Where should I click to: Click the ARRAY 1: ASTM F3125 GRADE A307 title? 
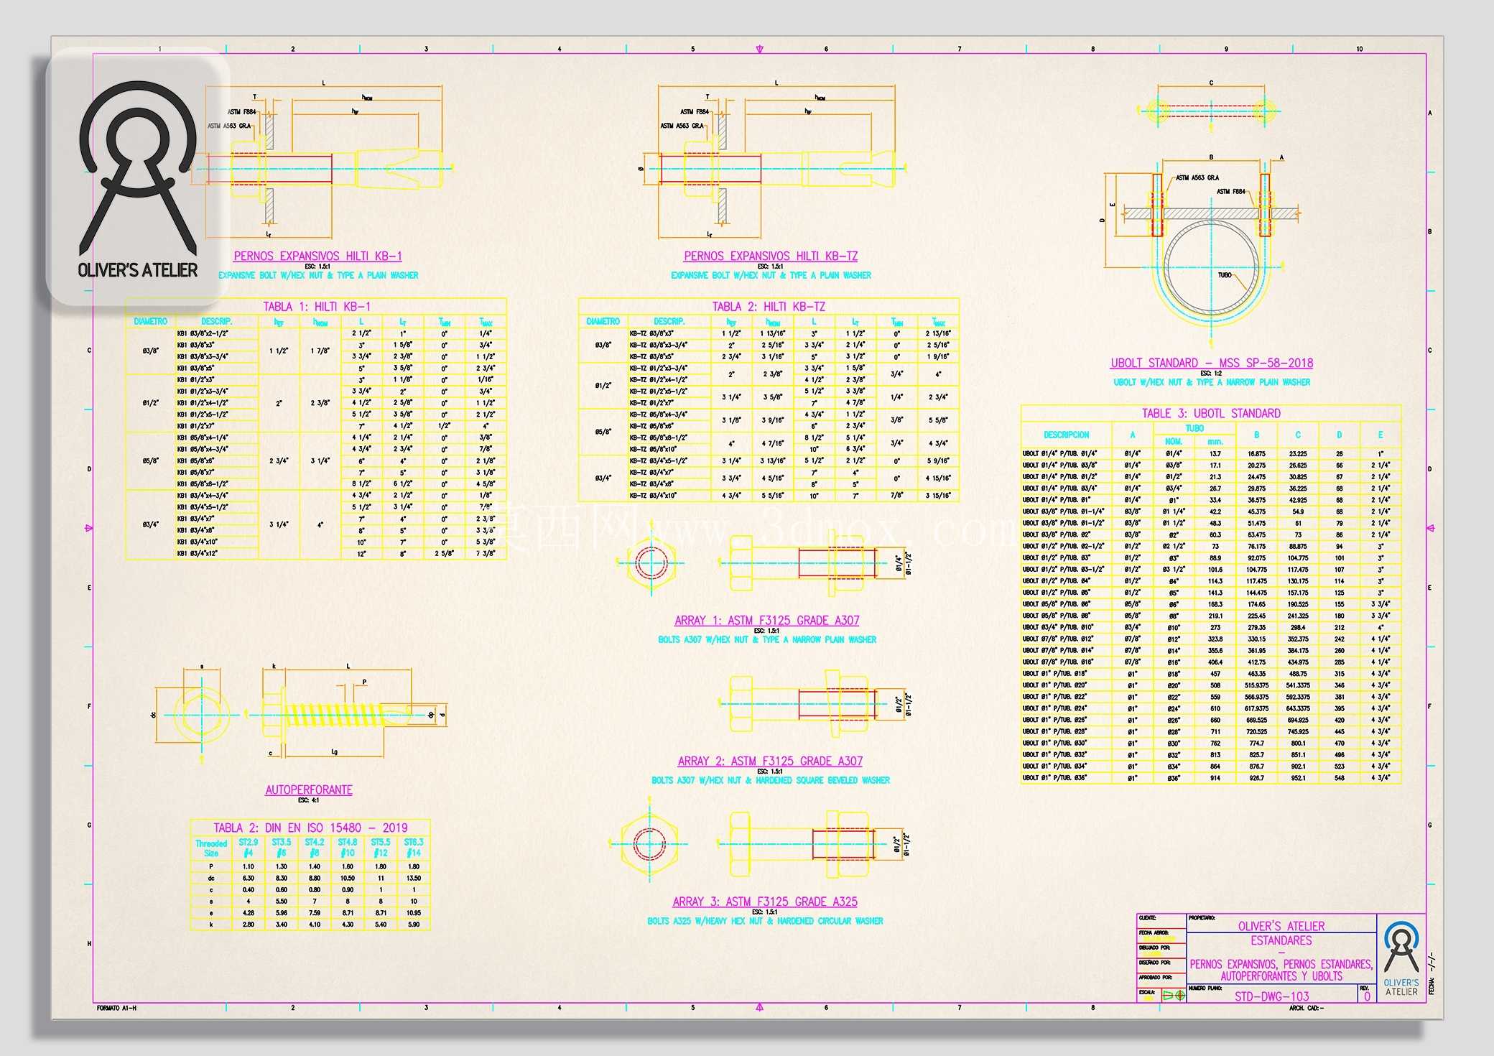[x=767, y=620]
